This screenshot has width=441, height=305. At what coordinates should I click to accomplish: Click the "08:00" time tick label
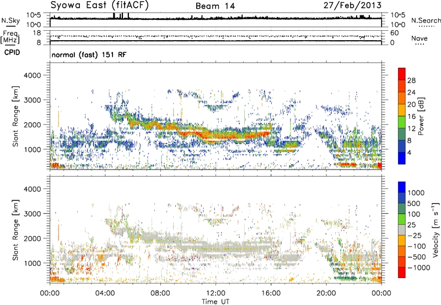[160, 293]
